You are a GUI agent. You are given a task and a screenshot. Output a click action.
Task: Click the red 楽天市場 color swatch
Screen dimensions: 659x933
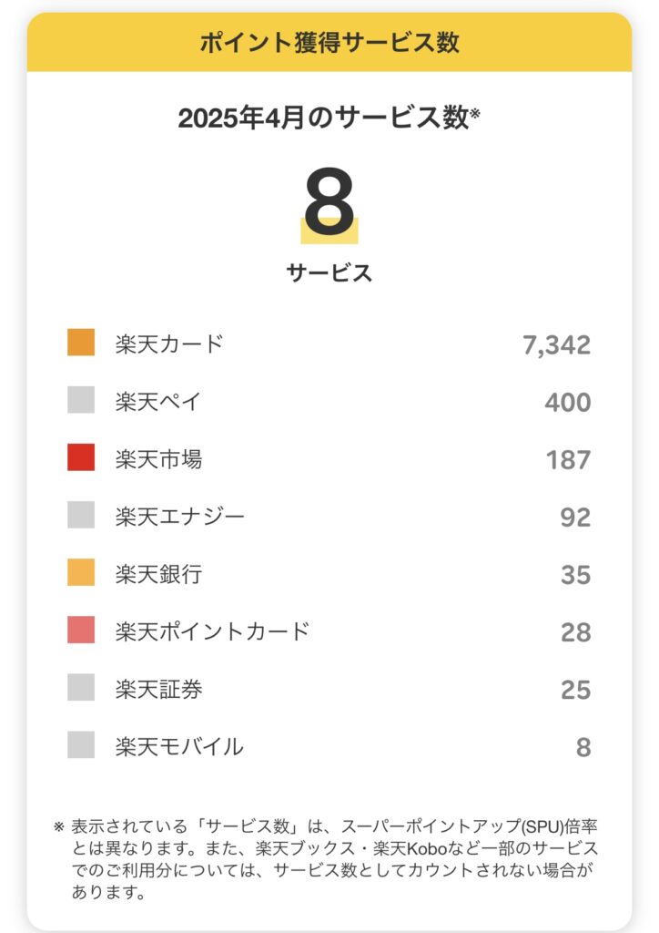point(81,457)
